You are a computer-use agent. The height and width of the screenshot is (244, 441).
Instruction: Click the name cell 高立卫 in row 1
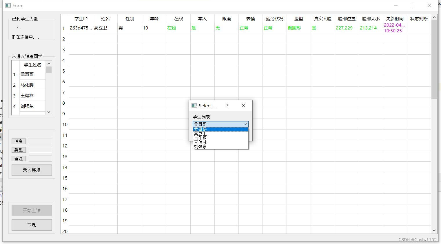point(105,28)
